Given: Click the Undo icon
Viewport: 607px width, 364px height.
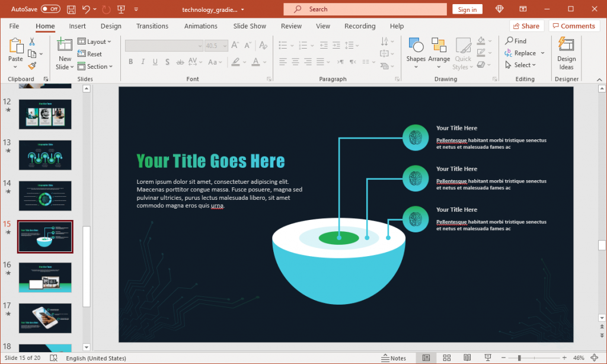Looking at the screenshot, I should 87,9.
